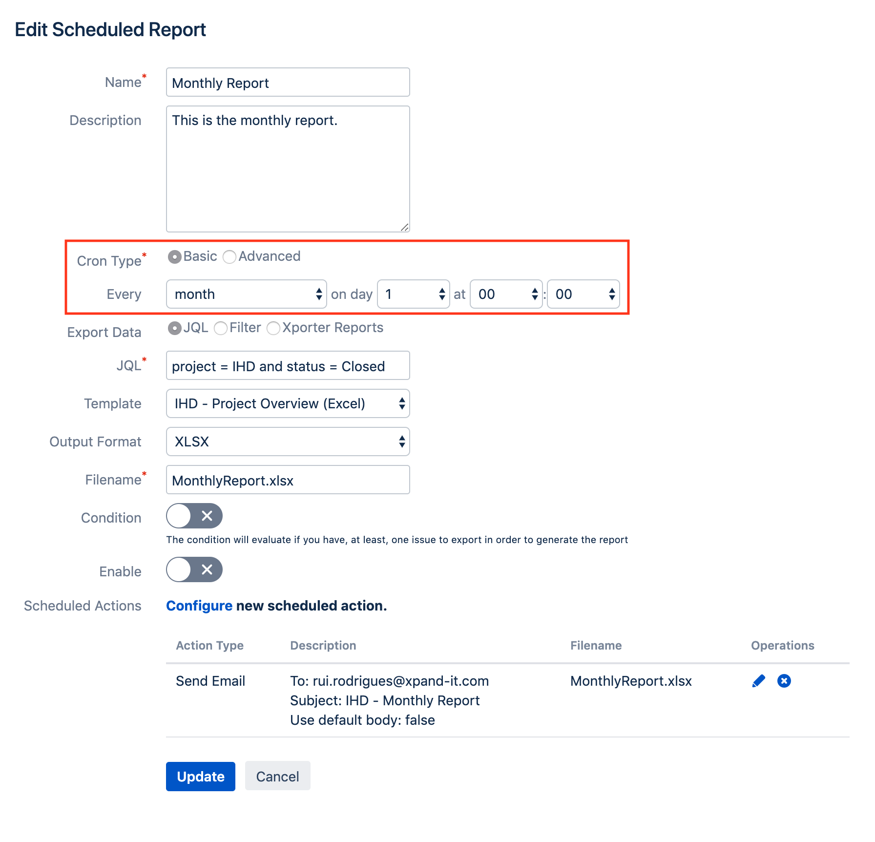Viewport: 875px width, 842px height.
Task: Toggle the Condition switch
Action: 194,516
